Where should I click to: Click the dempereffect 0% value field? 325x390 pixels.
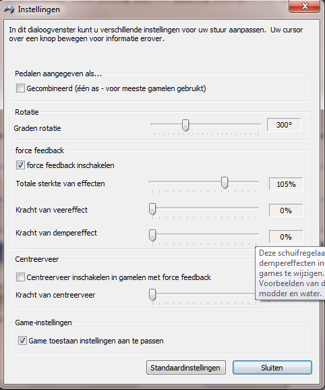pos(286,237)
